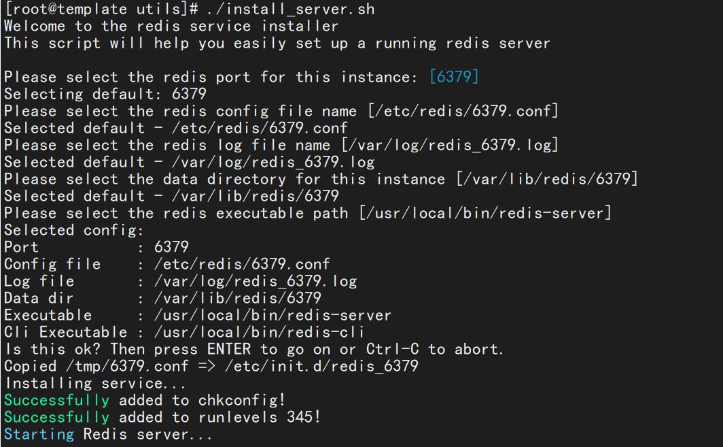This screenshot has height=447, width=723.
Task: Click the Log file value in summary
Action: (x=255, y=281)
